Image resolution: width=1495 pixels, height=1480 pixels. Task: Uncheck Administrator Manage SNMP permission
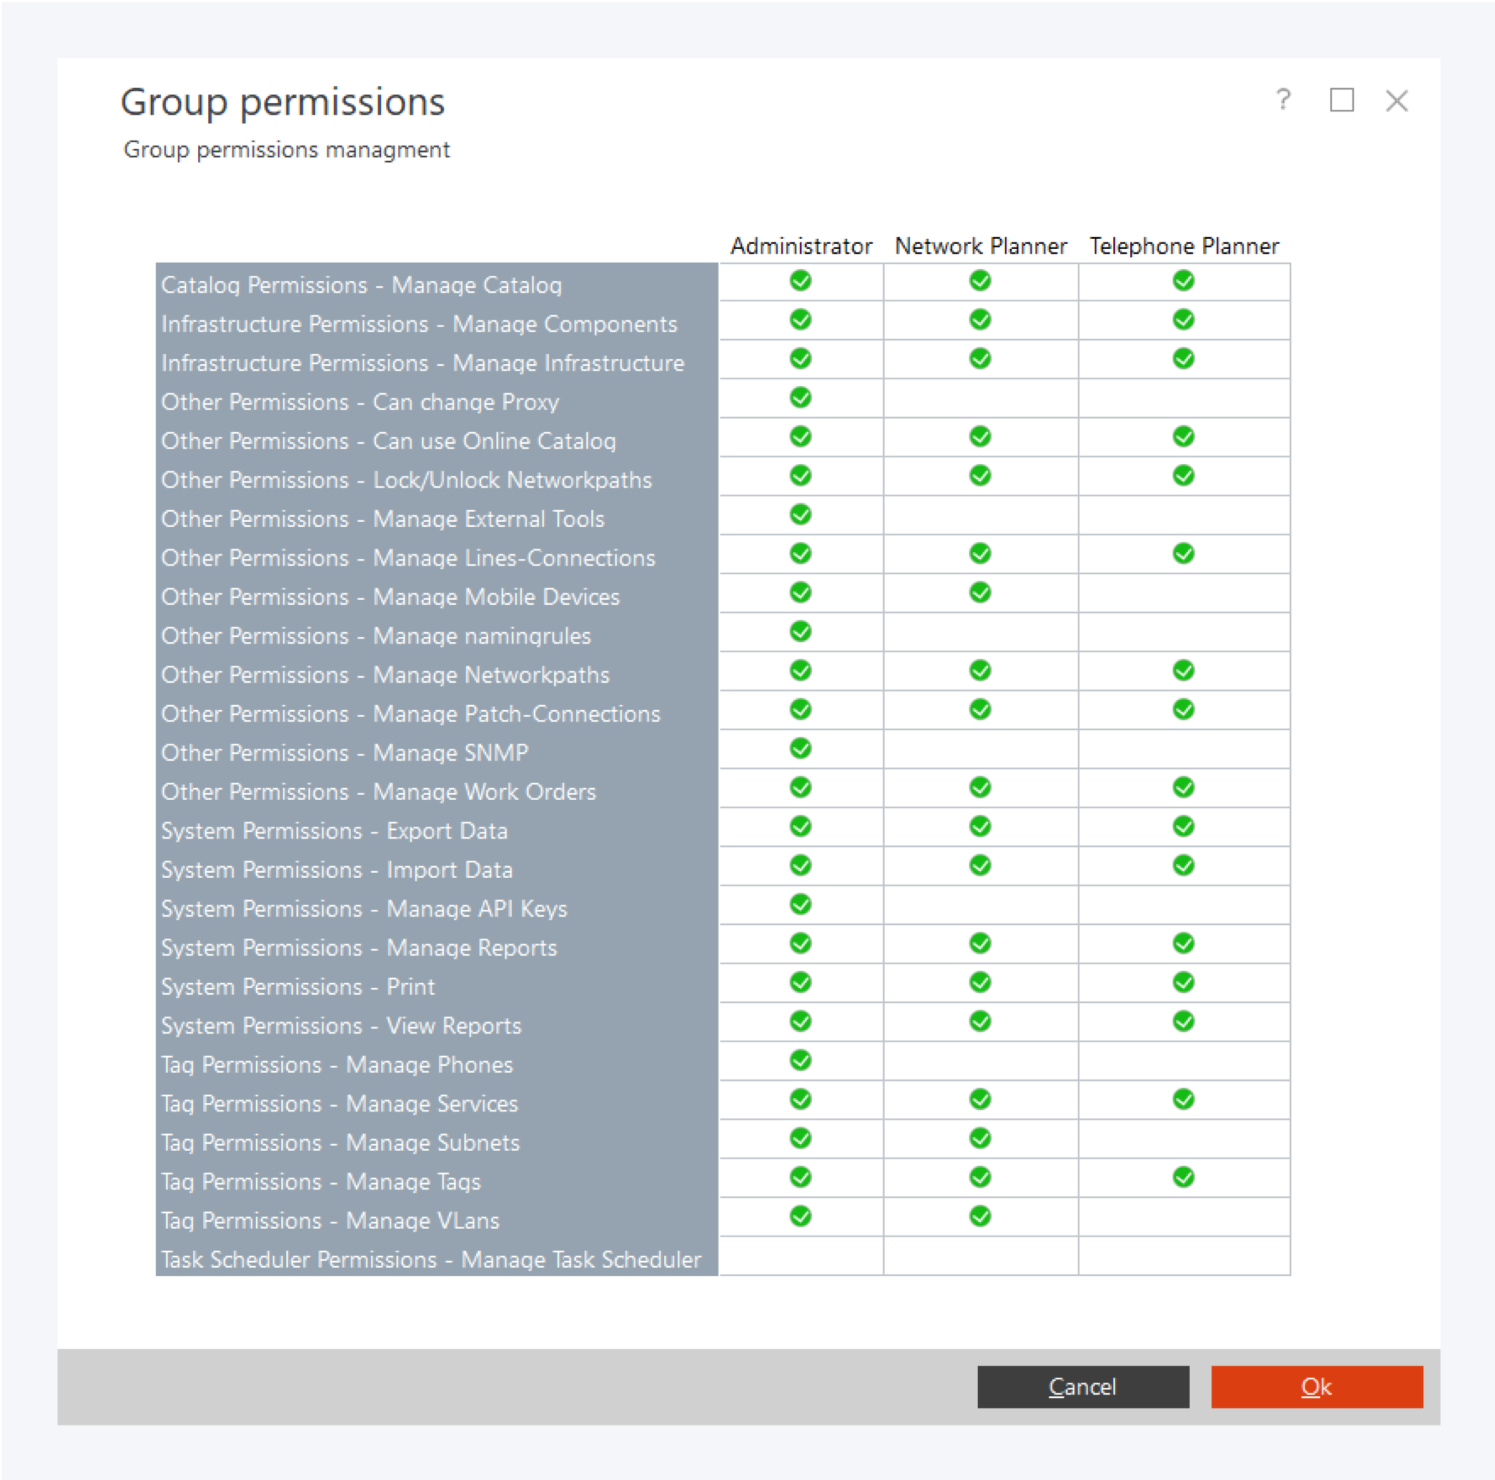(x=800, y=749)
